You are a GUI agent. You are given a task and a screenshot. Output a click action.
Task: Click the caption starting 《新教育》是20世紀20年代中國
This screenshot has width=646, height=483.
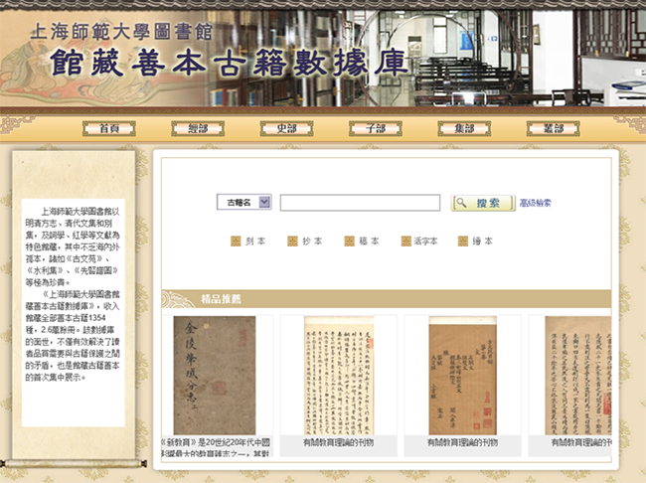(x=217, y=447)
